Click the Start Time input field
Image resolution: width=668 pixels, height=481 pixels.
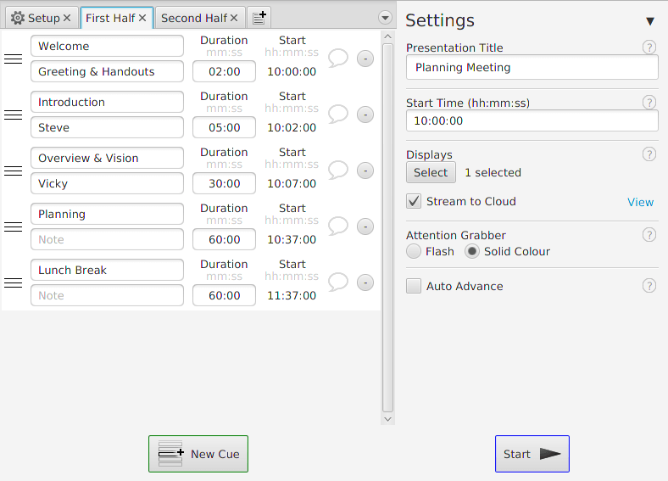click(x=532, y=121)
